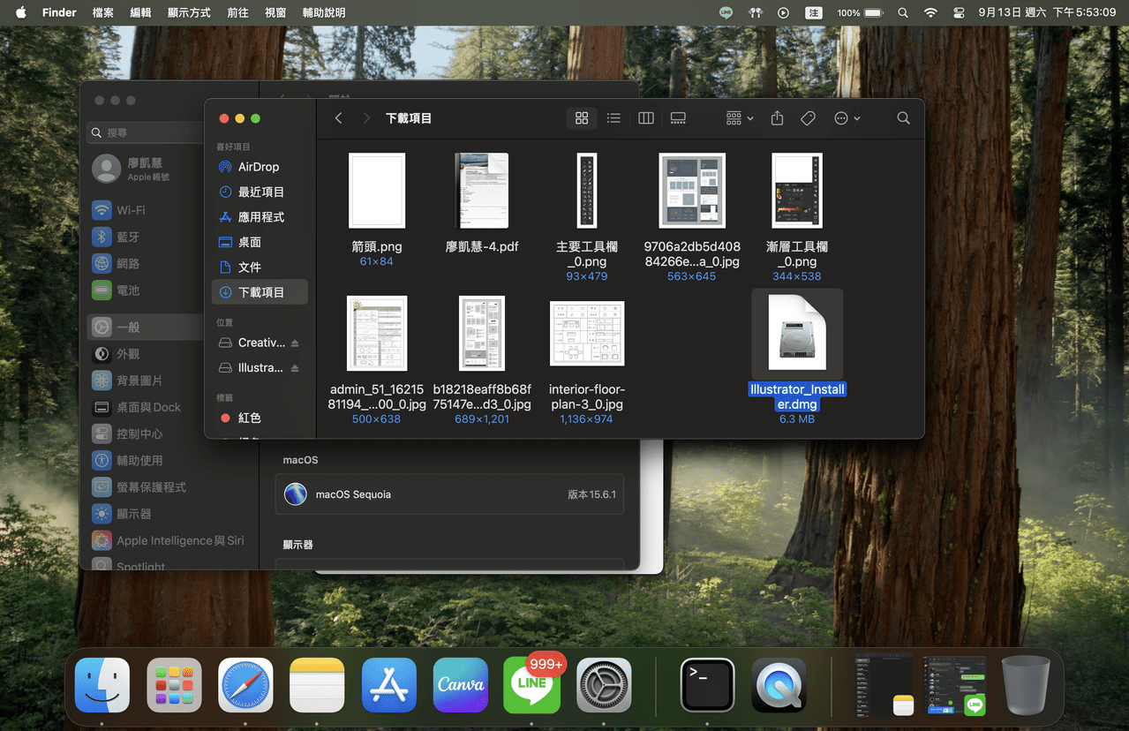Viewport: 1129px width, 731px height.
Task: Open the Apple menu
Action: pyautogui.click(x=21, y=13)
